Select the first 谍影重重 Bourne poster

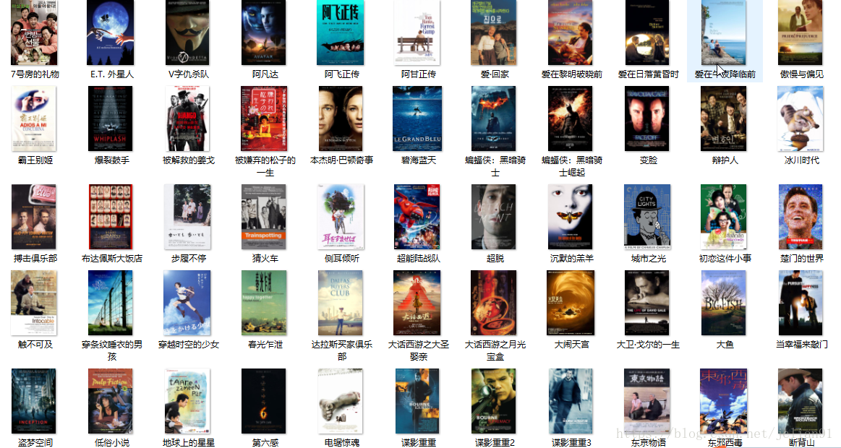pos(417,401)
